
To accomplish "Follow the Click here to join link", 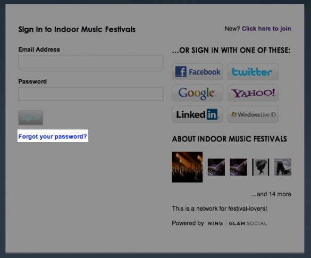I will point(266,29).
